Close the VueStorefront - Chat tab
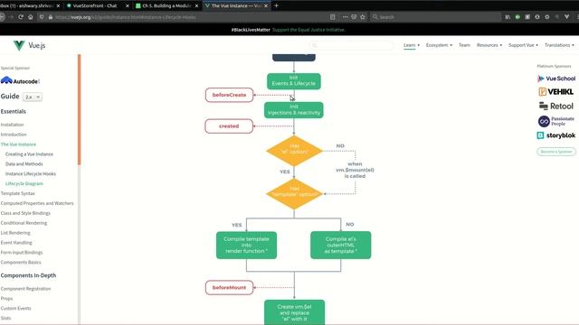 point(128,6)
